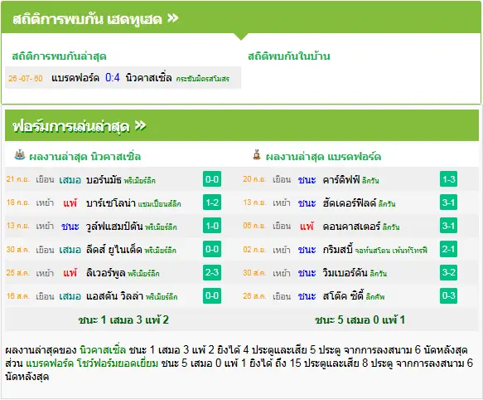The height and width of the screenshot is (400, 483).
Task: Click the 3-2 score for วิมเบอร์ดัน match
Action: click(448, 272)
